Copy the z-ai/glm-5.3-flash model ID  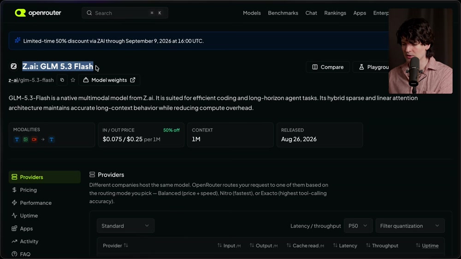62,80
